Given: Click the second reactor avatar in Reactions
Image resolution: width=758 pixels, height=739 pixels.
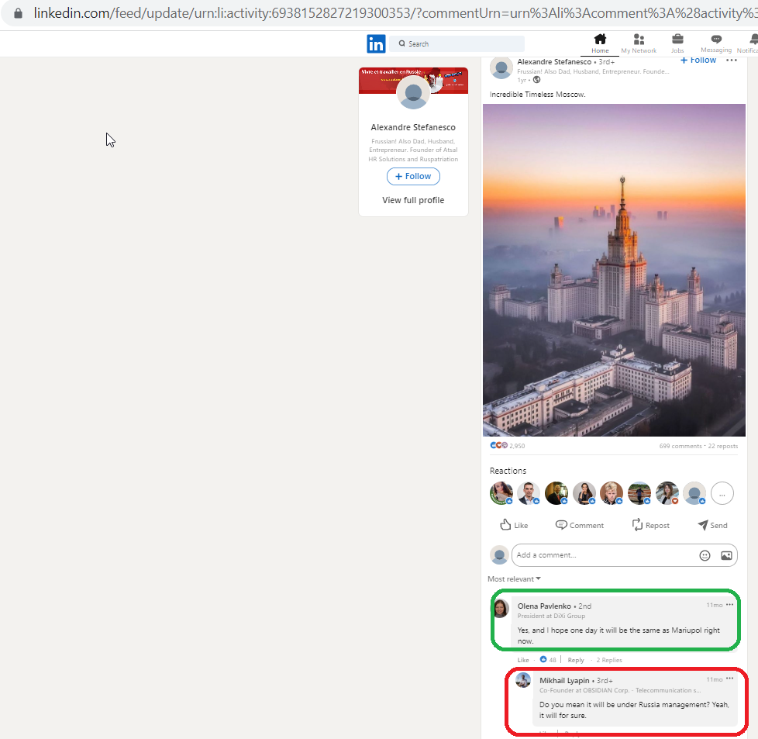Looking at the screenshot, I should tap(529, 493).
